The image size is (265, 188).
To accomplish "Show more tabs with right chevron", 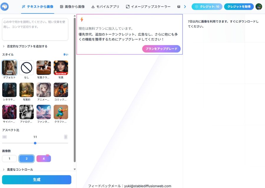I will (x=185, y=6).
